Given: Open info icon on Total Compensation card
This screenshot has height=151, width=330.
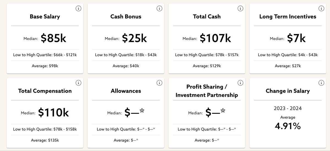Looking at the screenshot, I should pos(78,83).
